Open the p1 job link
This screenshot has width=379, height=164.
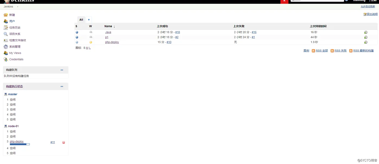tap(107, 37)
